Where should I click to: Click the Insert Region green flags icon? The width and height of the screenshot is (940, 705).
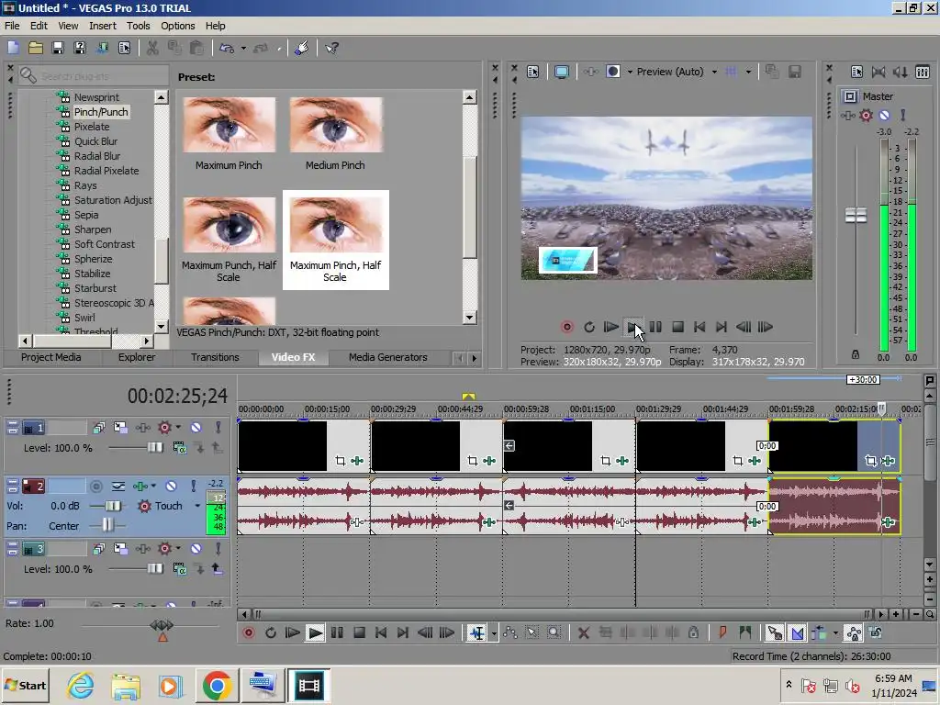[x=745, y=632]
